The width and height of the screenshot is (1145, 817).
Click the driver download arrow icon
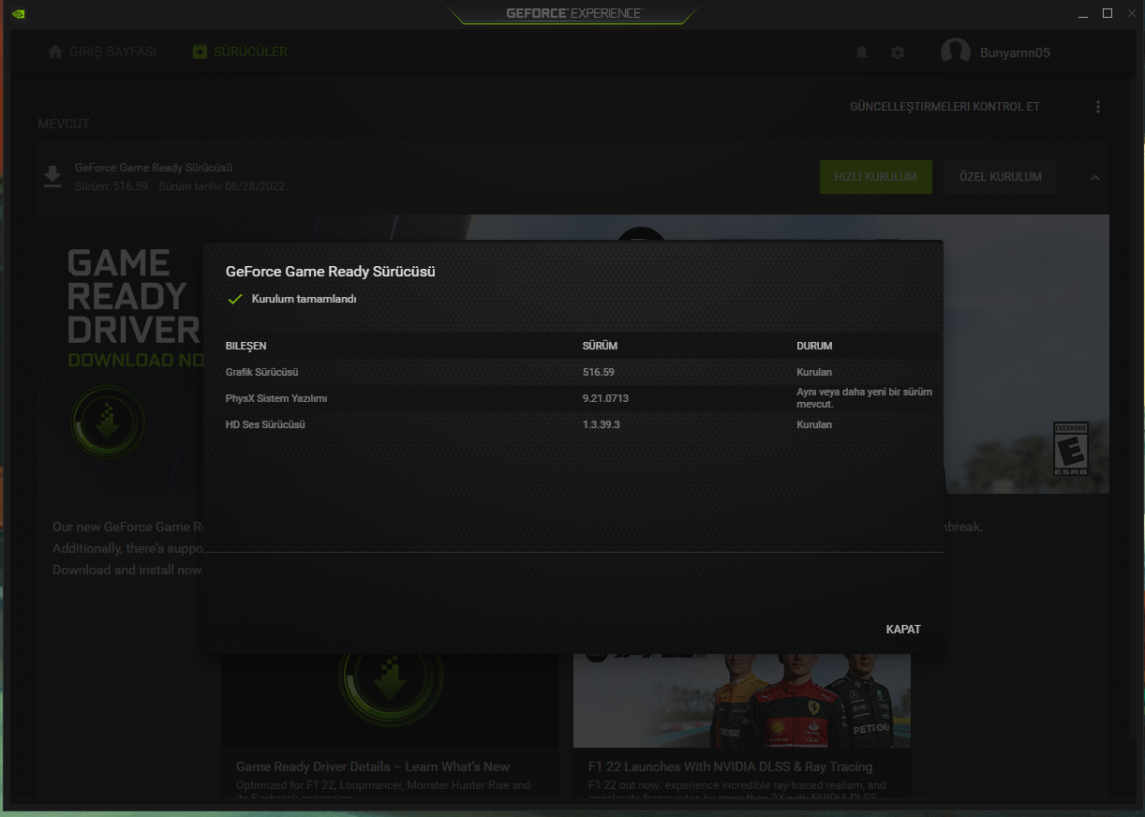[52, 176]
